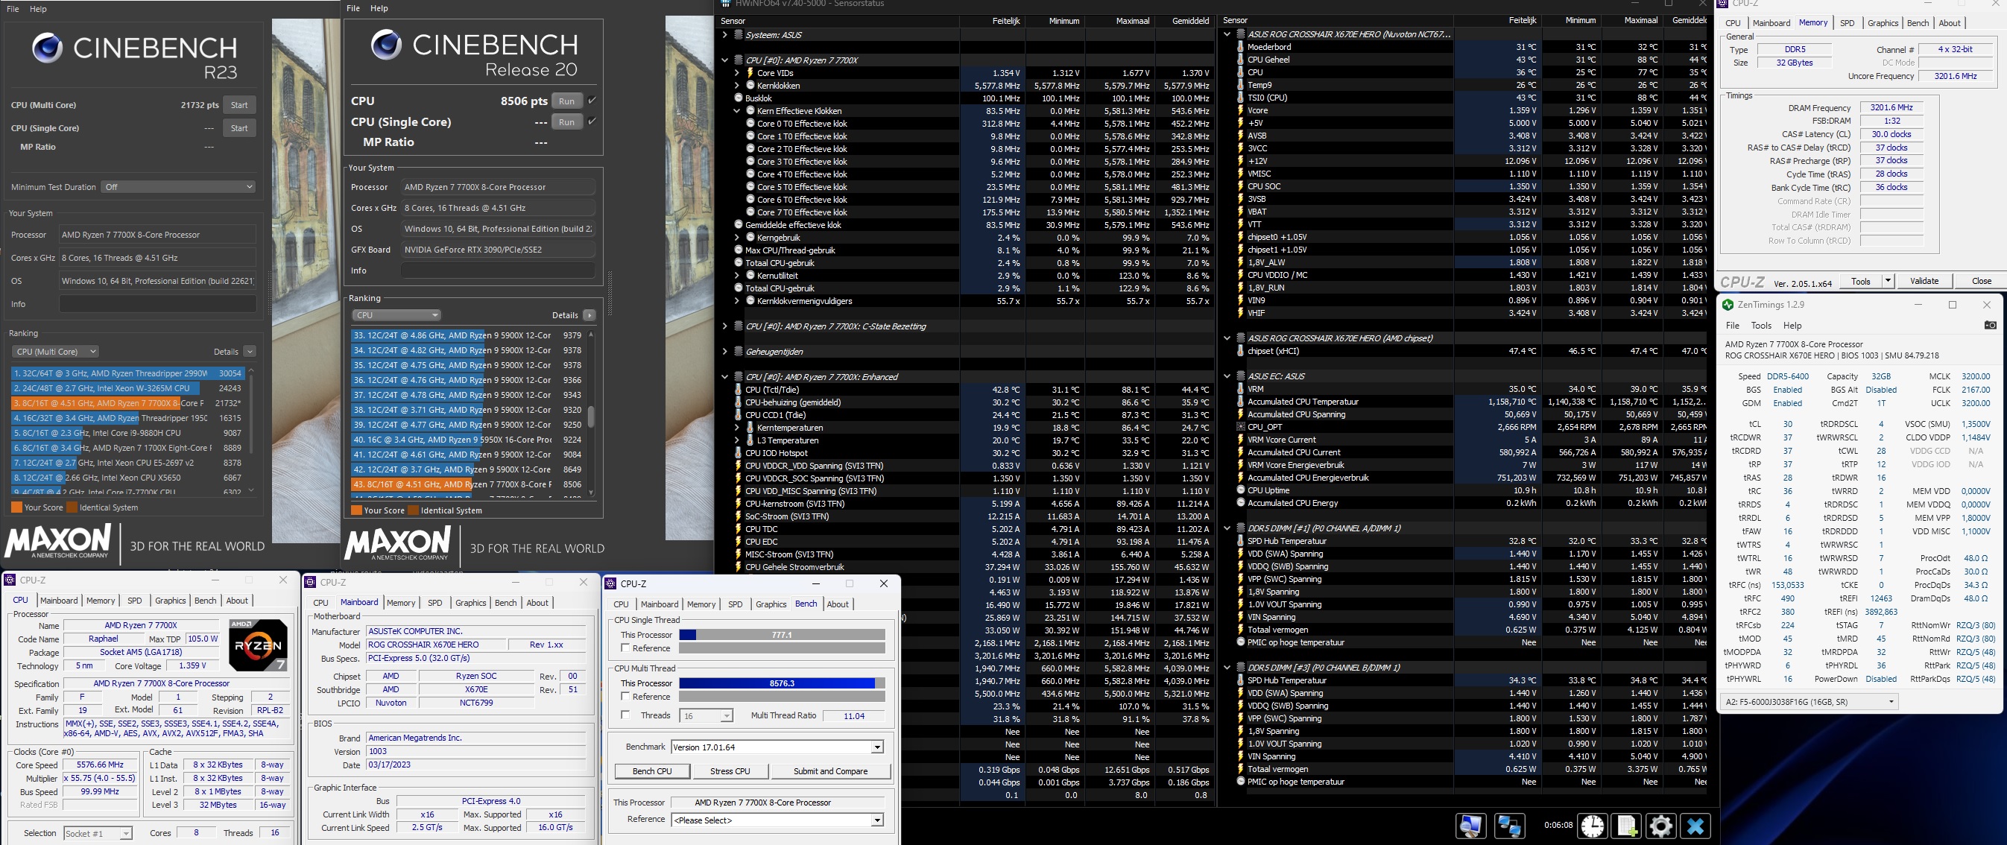Image resolution: width=2007 pixels, height=845 pixels.
Task: Click blue X icon in HWiNFO toolbar
Action: [1695, 826]
